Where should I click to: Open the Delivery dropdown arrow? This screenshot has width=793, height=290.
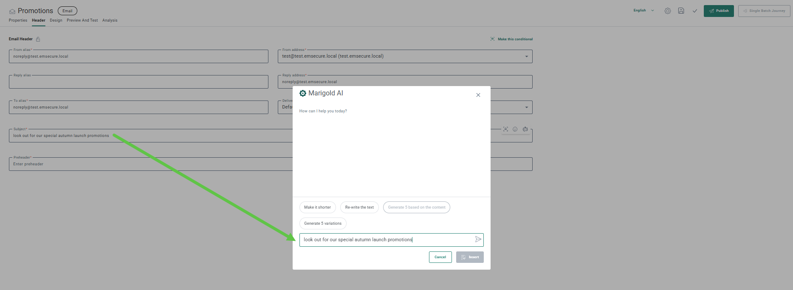526,107
